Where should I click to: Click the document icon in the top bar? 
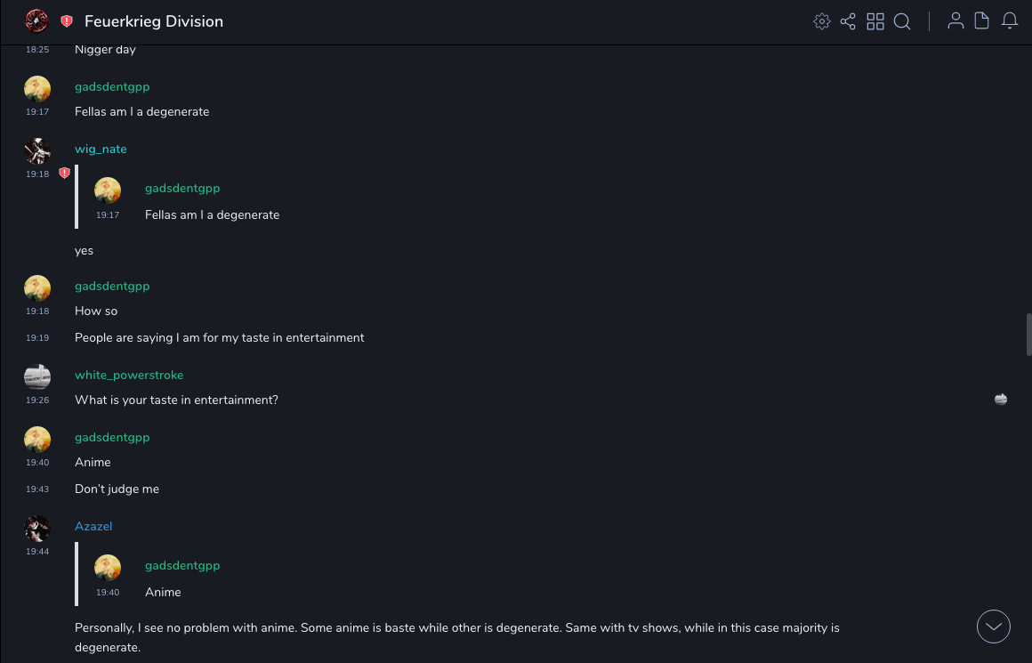click(982, 21)
